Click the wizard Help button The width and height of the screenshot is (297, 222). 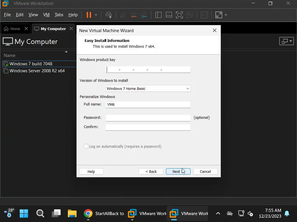[91, 171]
